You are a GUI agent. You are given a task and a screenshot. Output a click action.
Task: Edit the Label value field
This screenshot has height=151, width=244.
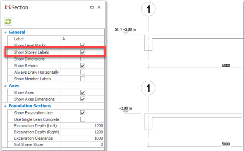82,39
